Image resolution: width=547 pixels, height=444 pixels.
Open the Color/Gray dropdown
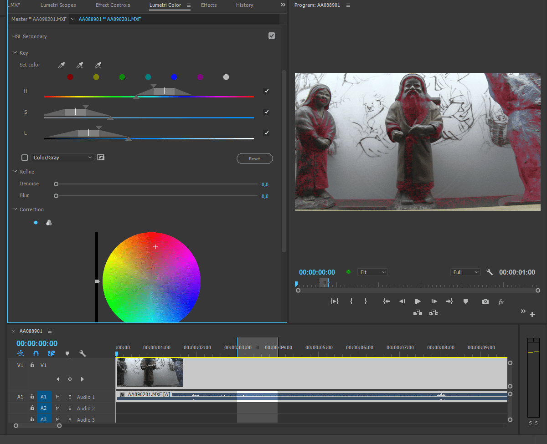pyautogui.click(x=62, y=158)
